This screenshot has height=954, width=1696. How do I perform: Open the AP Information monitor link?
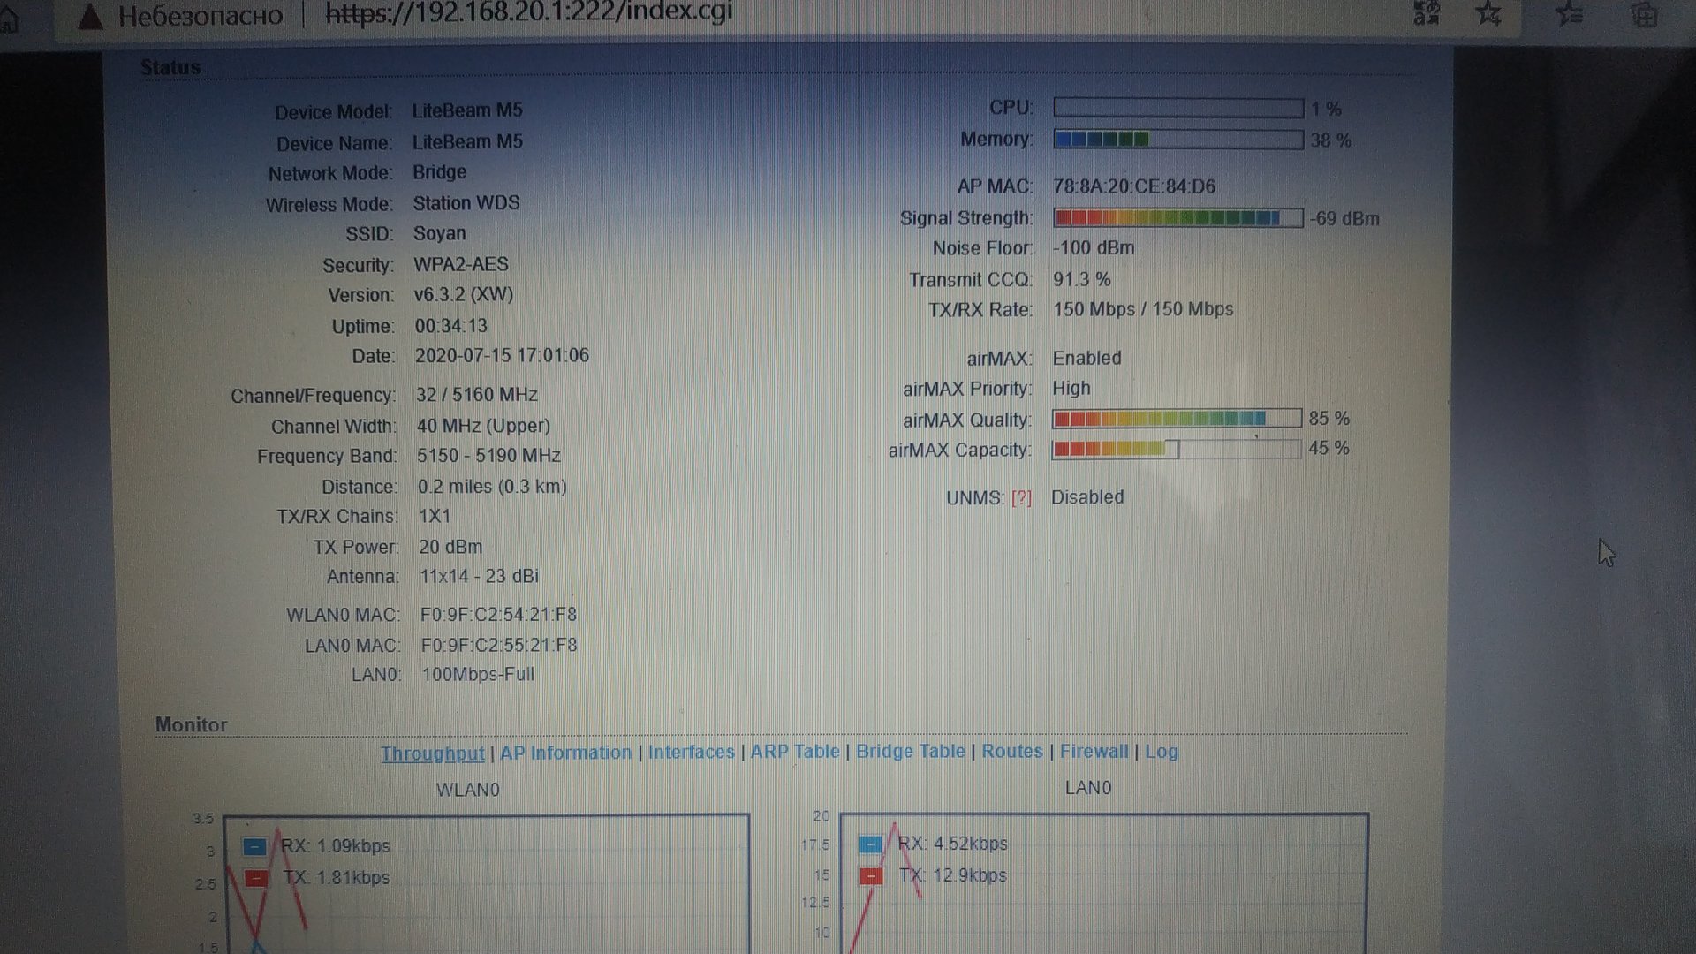[565, 753]
